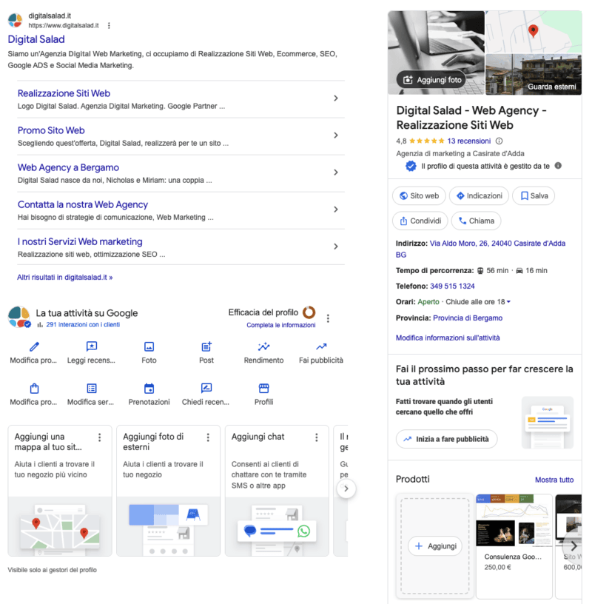Image resolution: width=592 pixels, height=604 pixels.
Task: Open Web Agency a Bergamo sitelink title
Action: pos(68,167)
